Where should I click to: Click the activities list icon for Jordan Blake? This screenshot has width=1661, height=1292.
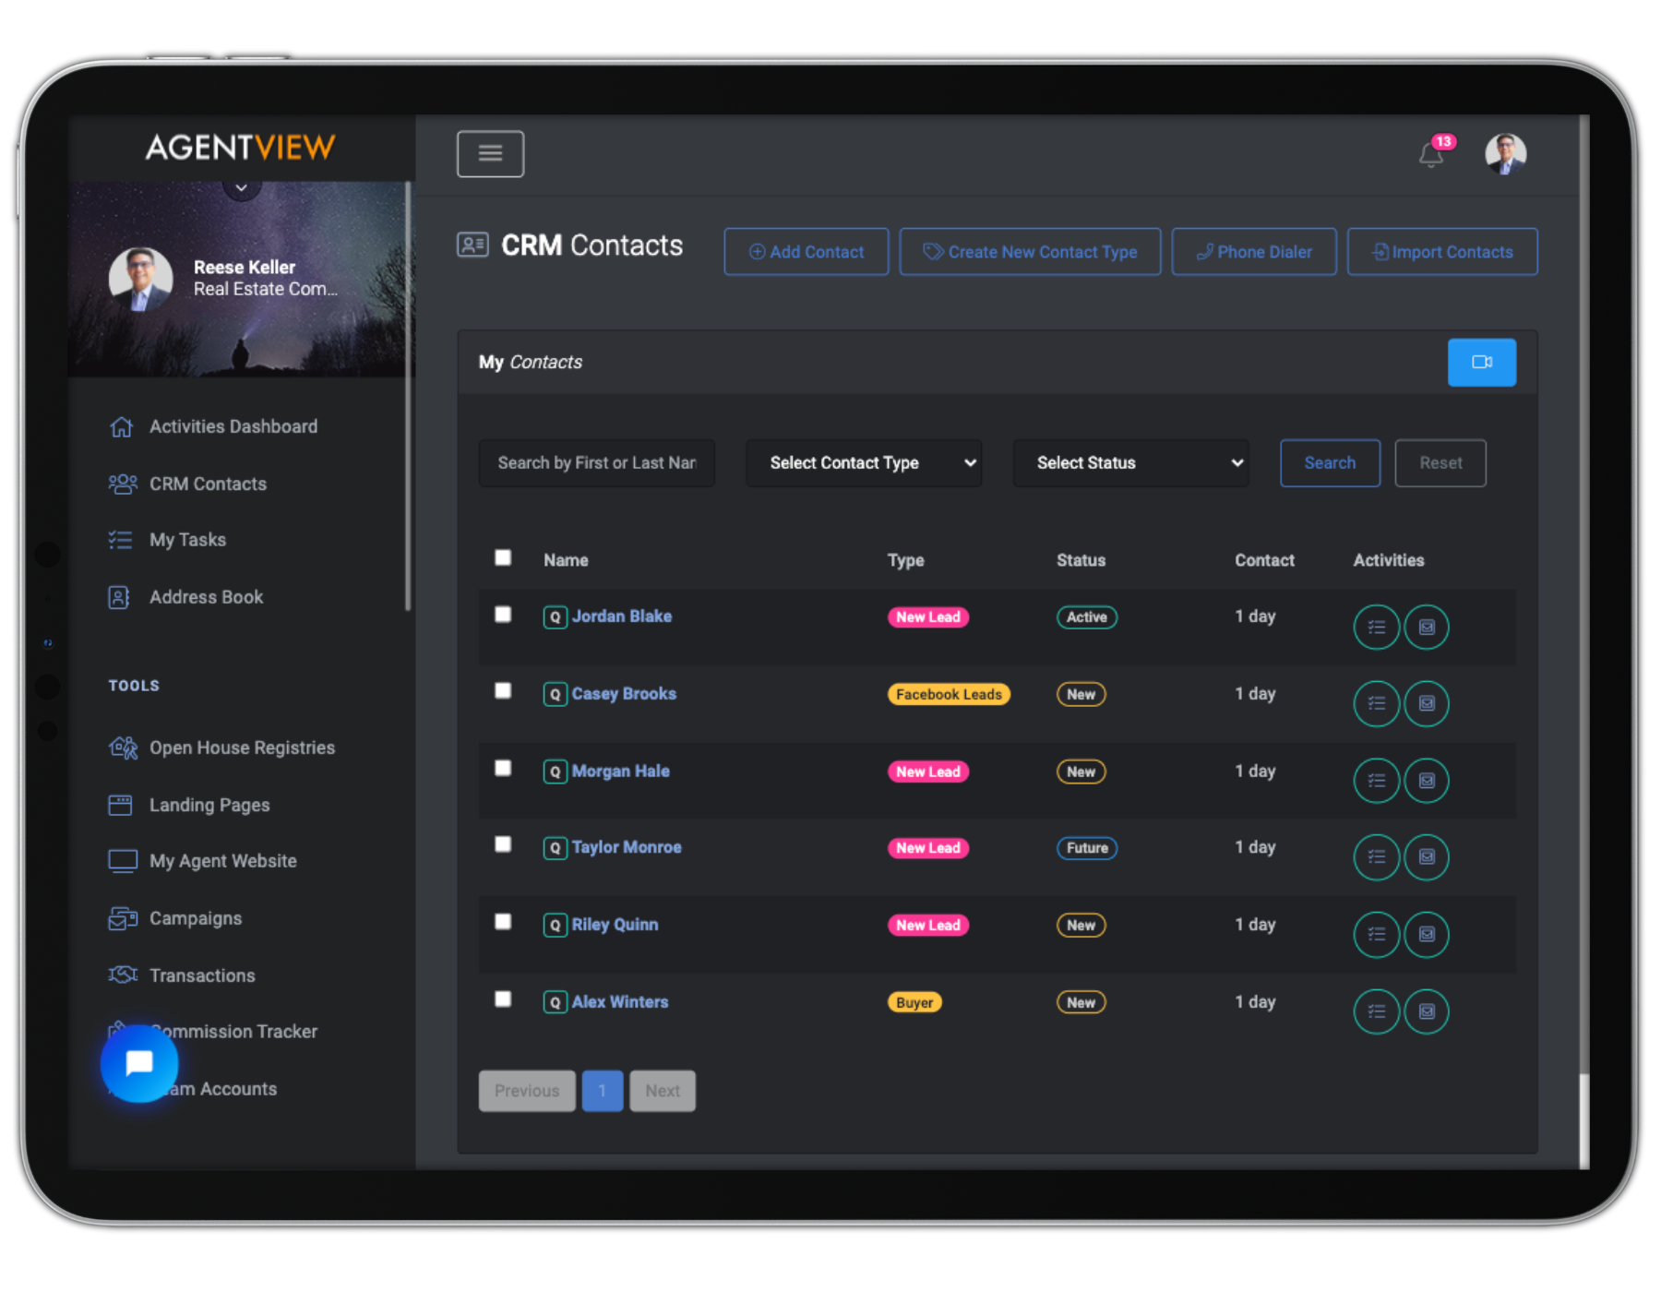point(1376,627)
